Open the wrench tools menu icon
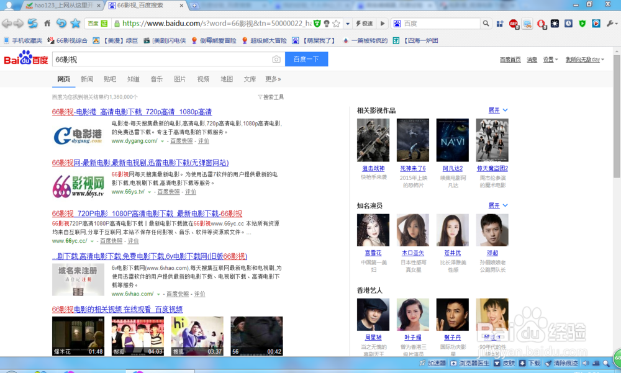This screenshot has width=621, height=373. [x=610, y=24]
